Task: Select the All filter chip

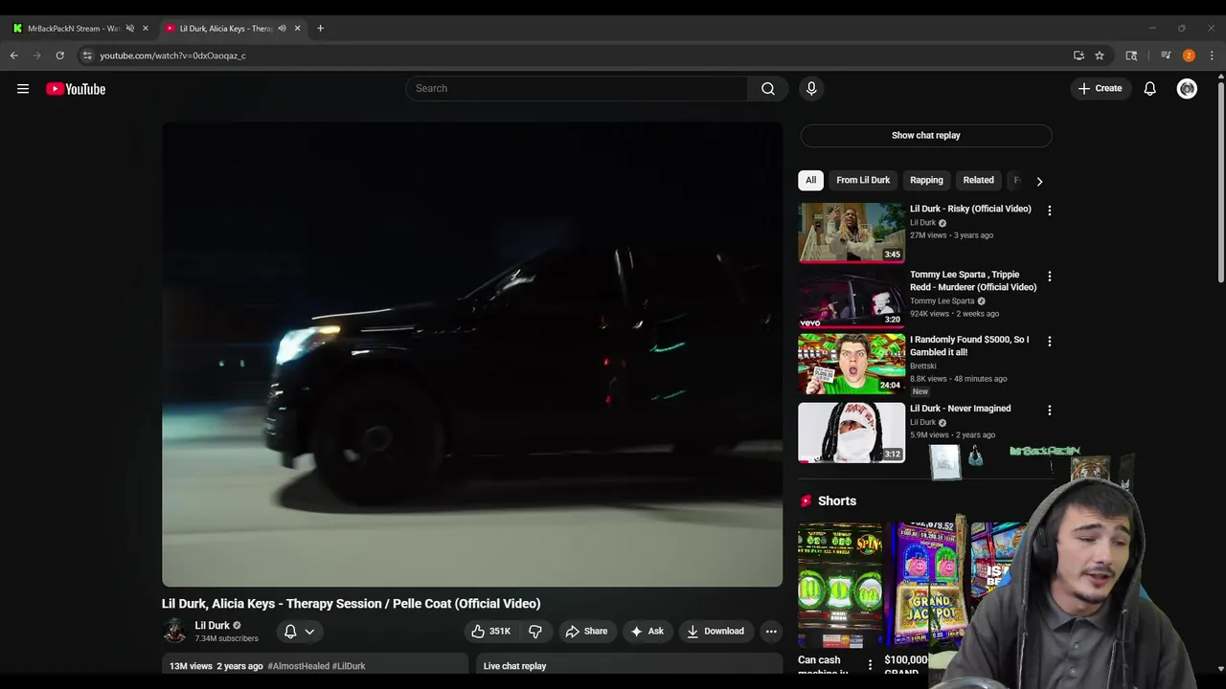Action: click(810, 180)
